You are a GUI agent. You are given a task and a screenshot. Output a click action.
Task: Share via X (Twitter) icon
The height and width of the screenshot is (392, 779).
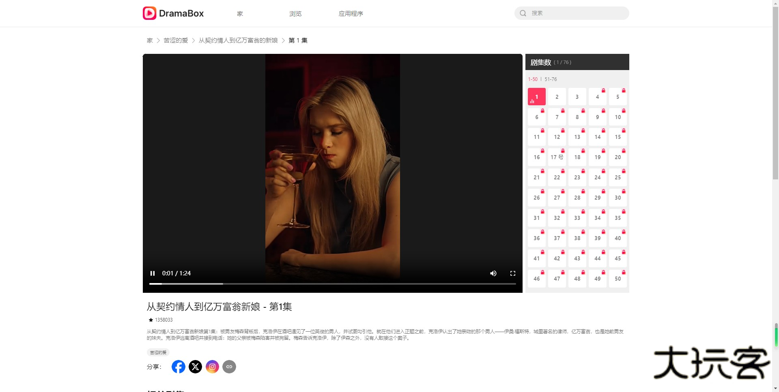(x=196, y=366)
